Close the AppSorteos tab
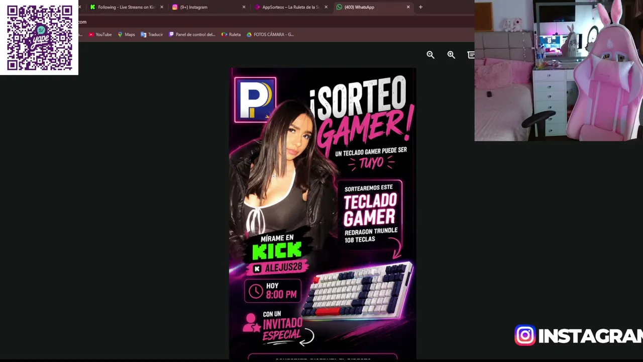643x362 pixels. pos(326,7)
